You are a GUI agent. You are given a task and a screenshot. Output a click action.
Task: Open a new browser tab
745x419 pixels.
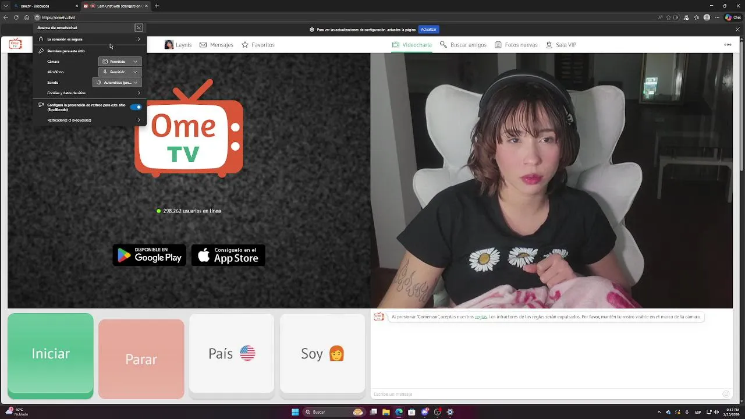point(157,6)
